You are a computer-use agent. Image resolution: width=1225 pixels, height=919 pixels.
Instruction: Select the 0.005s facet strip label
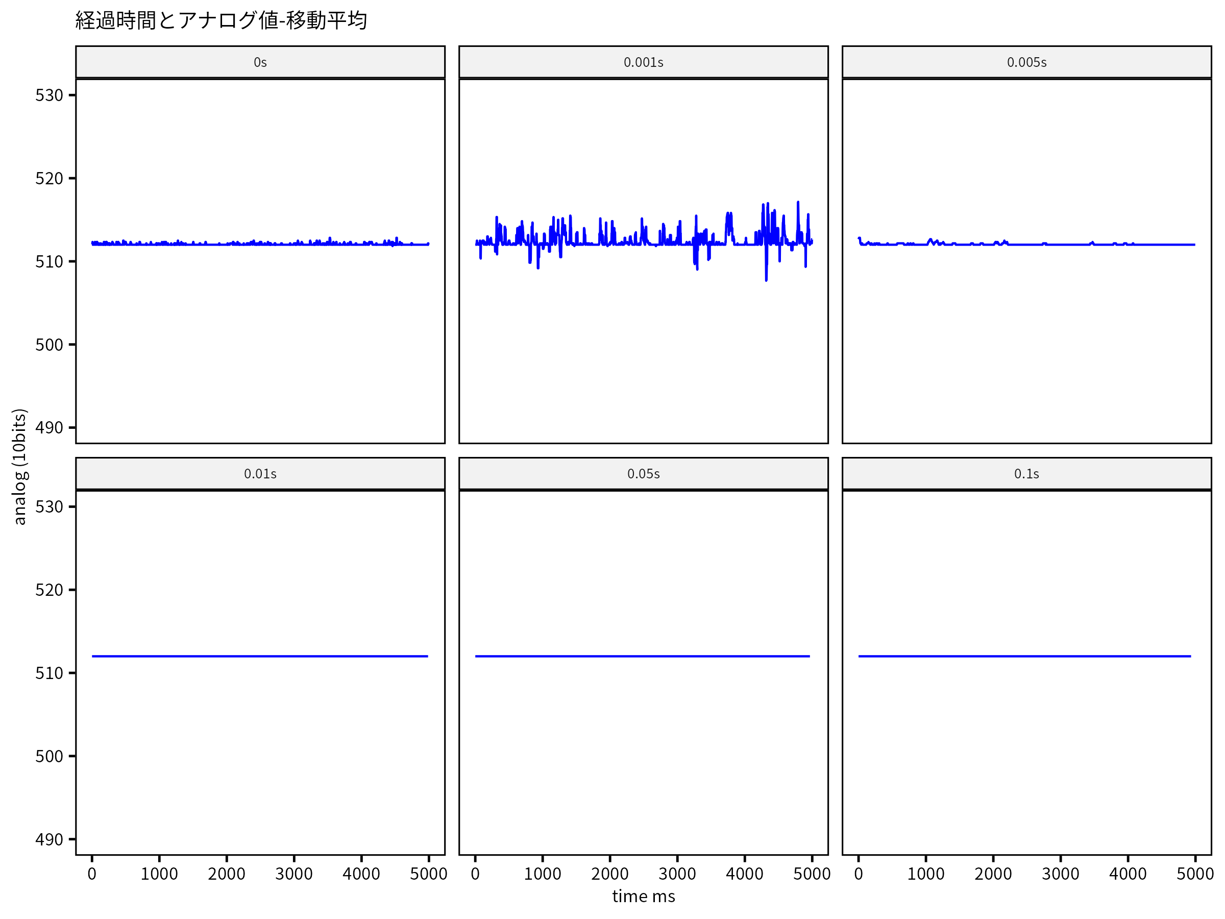coord(1026,62)
